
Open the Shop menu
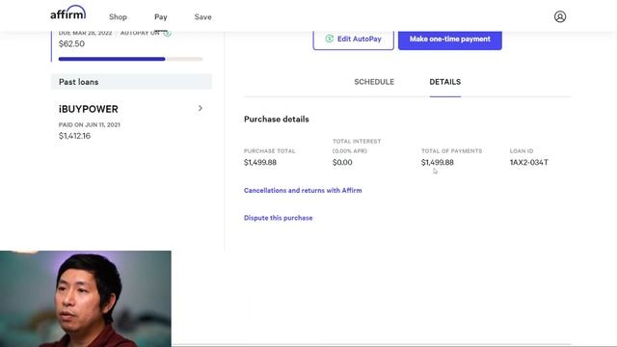coord(118,17)
